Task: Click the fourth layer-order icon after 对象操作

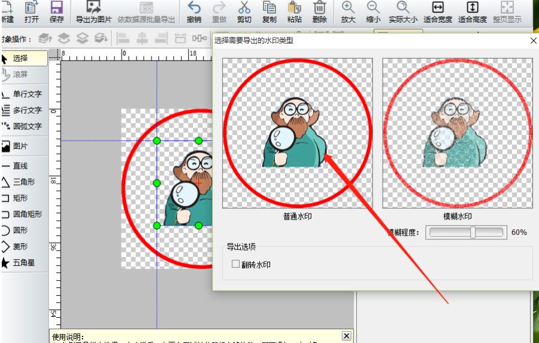Action: tap(101, 38)
